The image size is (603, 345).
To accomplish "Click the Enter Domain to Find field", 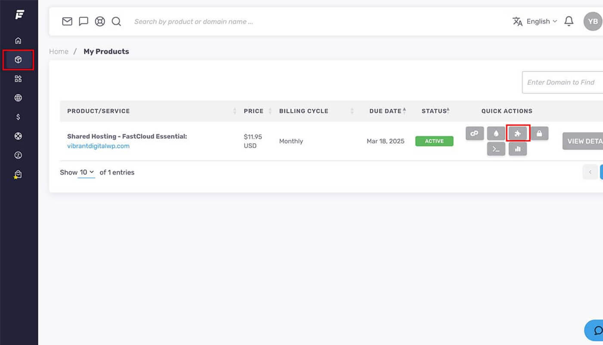I will coord(563,82).
